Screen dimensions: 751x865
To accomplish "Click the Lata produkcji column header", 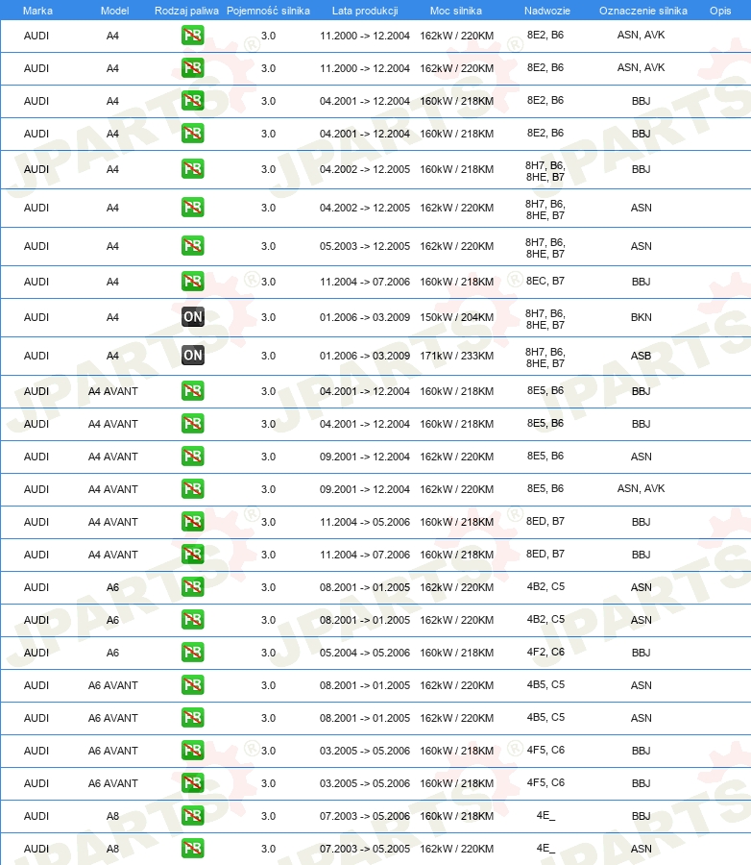I will [365, 11].
